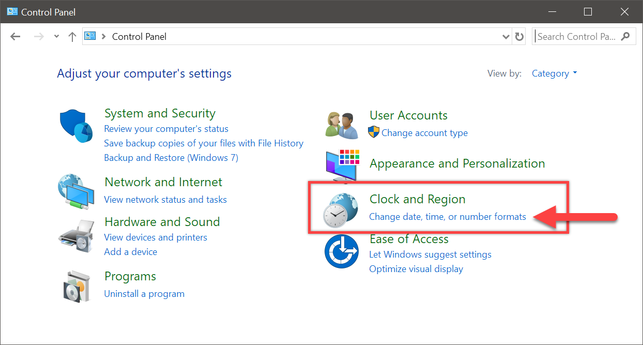
Task: Click View network status and tasks
Action: [x=165, y=200]
